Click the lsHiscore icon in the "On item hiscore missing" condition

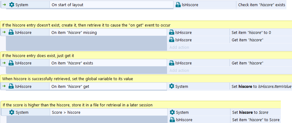tap(11, 32)
